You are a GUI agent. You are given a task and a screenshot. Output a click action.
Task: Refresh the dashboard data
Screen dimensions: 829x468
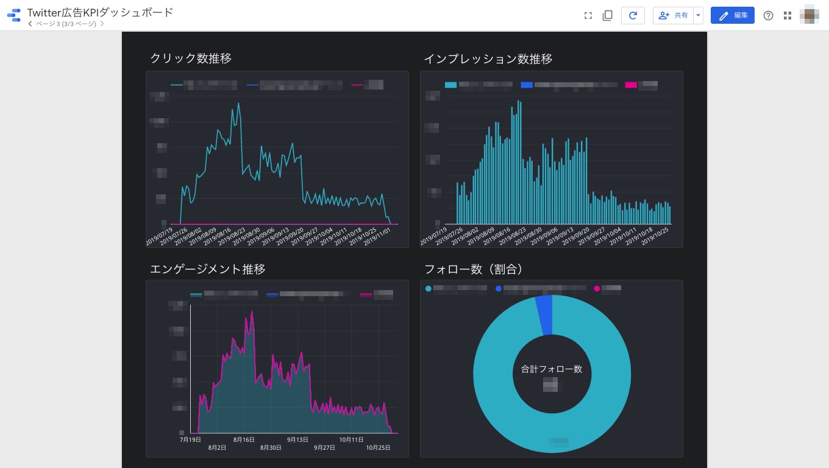(633, 16)
